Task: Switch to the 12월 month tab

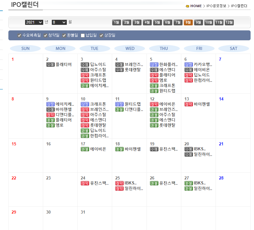Action: coord(229,22)
